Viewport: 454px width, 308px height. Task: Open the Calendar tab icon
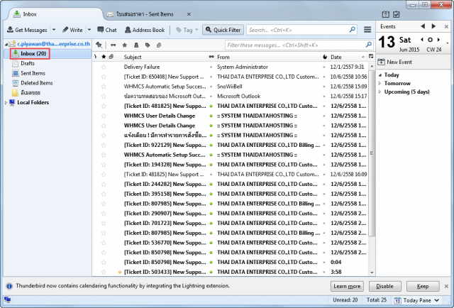click(385, 14)
